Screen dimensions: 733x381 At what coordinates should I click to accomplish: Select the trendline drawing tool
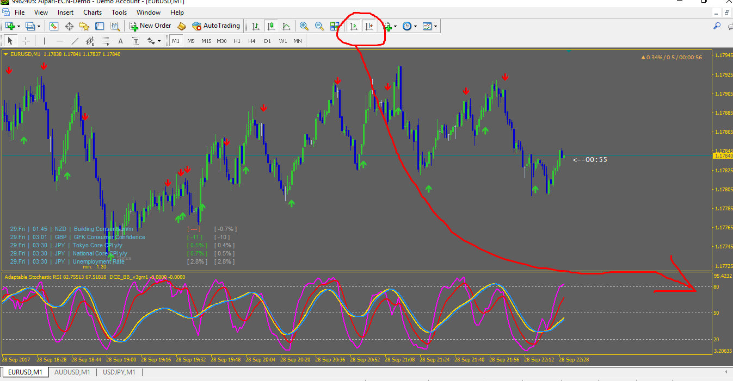pyautogui.click(x=75, y=41)
